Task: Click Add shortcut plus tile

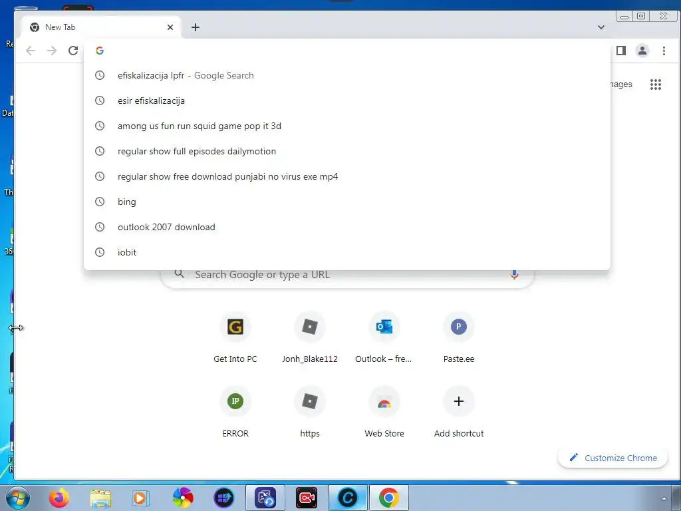Action: coord(459,412)
